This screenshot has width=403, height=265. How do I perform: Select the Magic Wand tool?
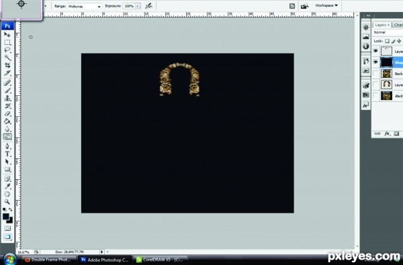tap(7, 58)
